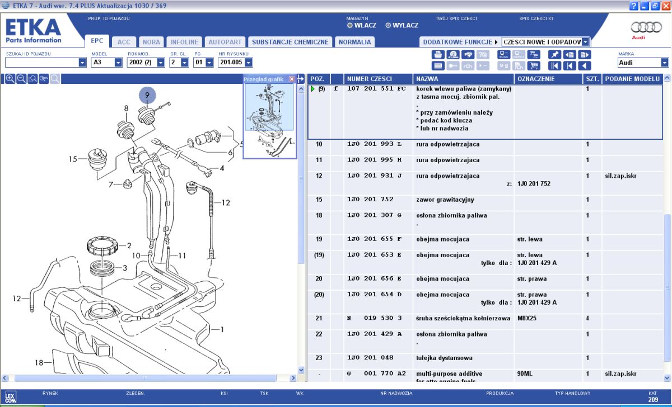Viewport: 672px width, 407px height.
Task: Switch to the AUTOPART tab
Action: point(225,42)
